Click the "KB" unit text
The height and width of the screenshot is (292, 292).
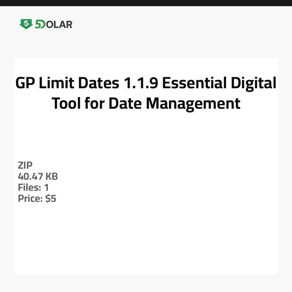point(51,176)
